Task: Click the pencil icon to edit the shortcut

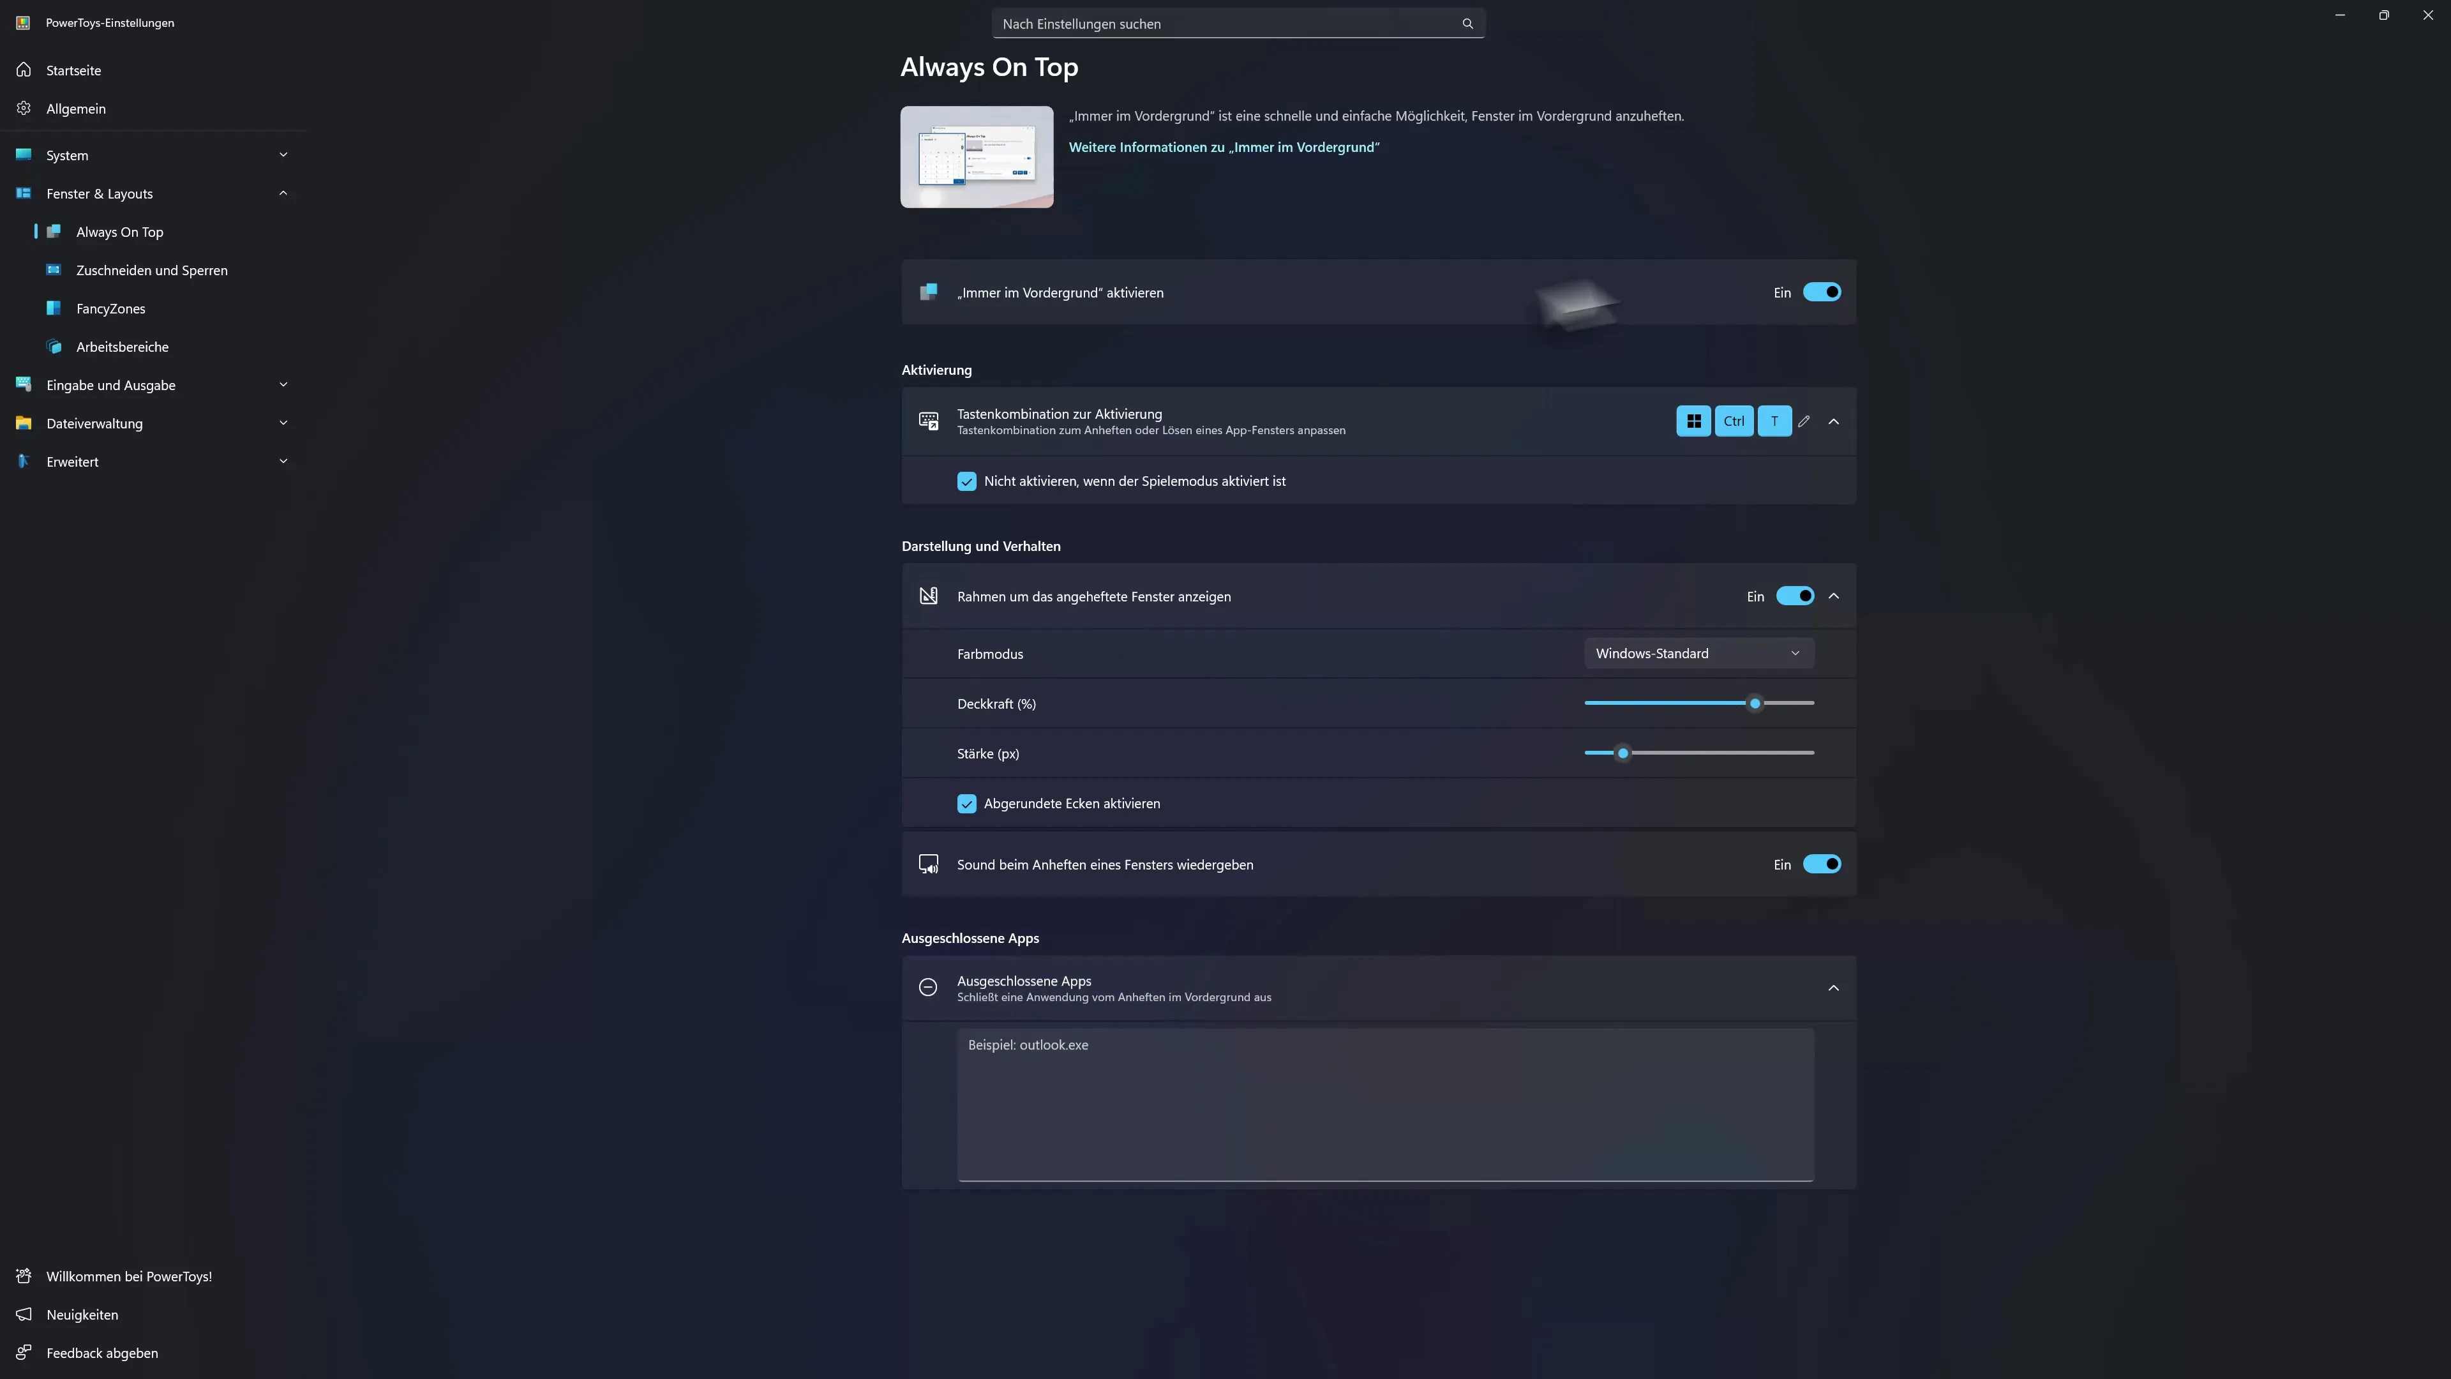Action: coord(1804,421)
